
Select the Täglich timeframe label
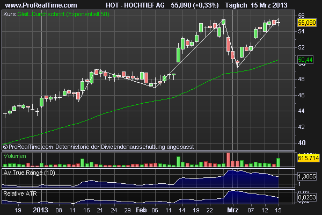tap(236, 5)
